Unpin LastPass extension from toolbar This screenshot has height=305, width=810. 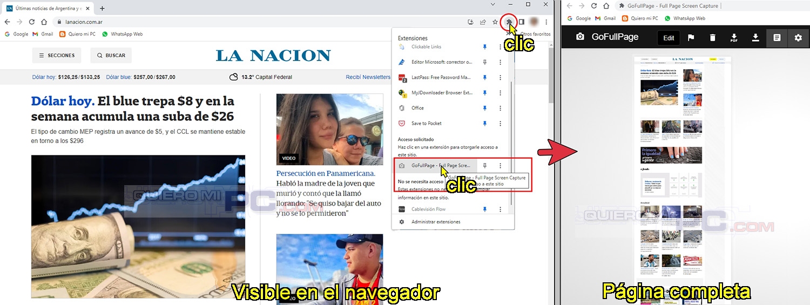(x=484, y=78)
